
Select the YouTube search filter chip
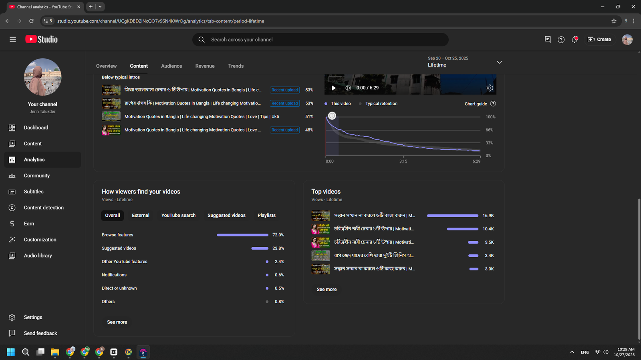pos(178,215)
